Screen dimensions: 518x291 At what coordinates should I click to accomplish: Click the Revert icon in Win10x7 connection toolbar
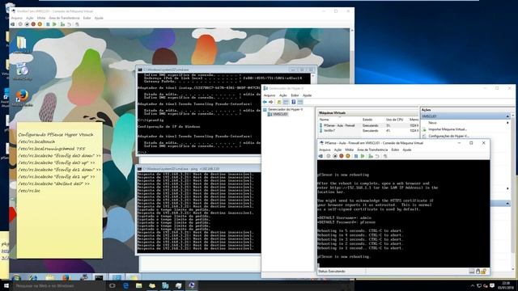click(69, 24)
